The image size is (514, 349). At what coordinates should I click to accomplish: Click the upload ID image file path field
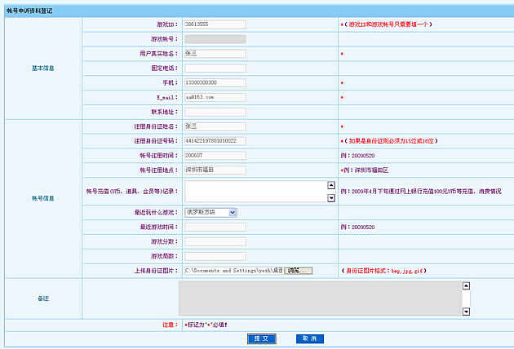coord(233,270)
